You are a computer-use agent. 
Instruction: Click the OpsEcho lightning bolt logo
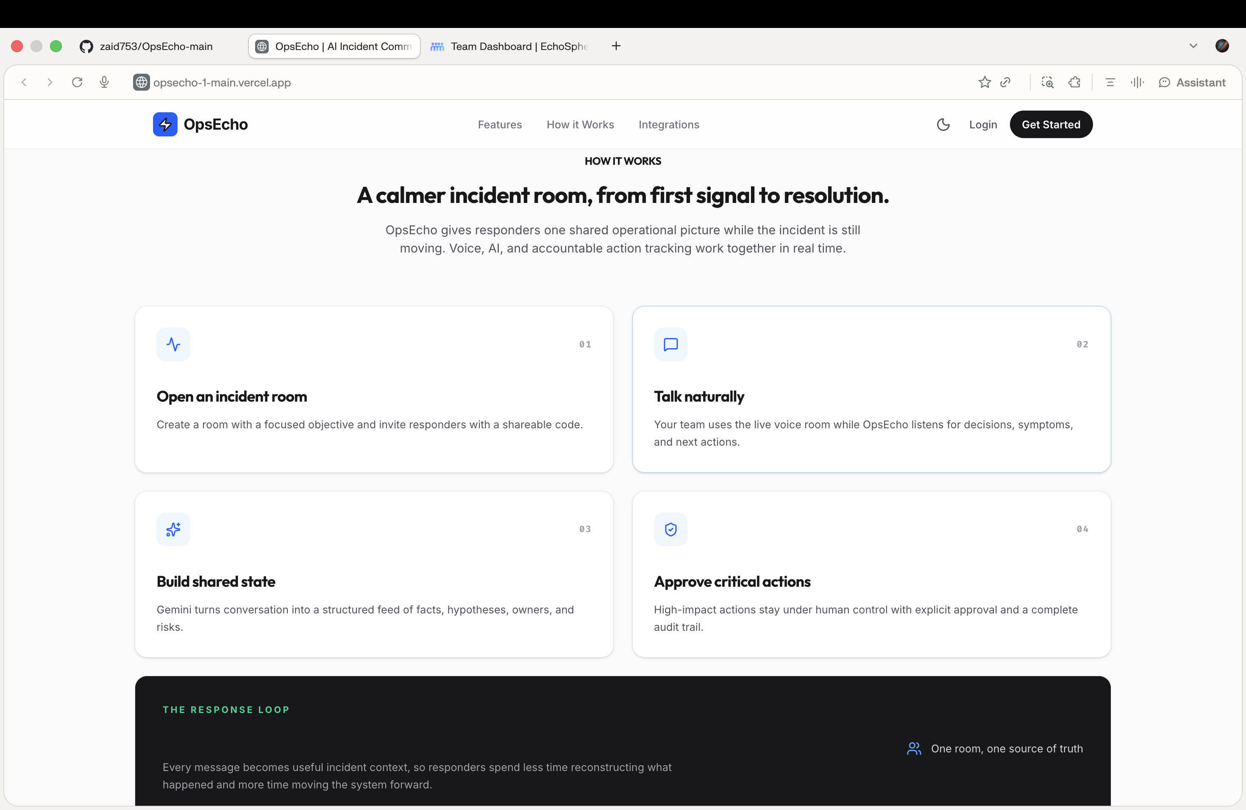(165, 125)
